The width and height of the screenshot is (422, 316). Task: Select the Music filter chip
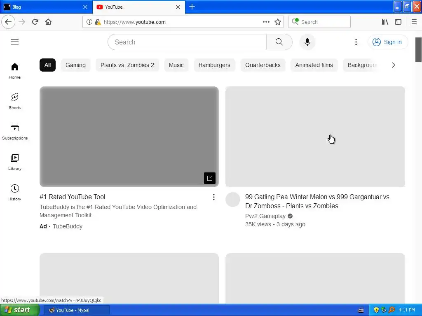coord(176,65)
